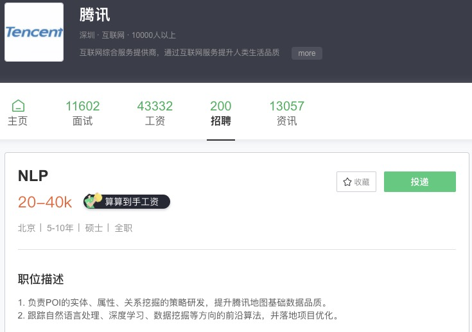
Task: Open the 腾讯 company name heading
Action: (94, 15)
